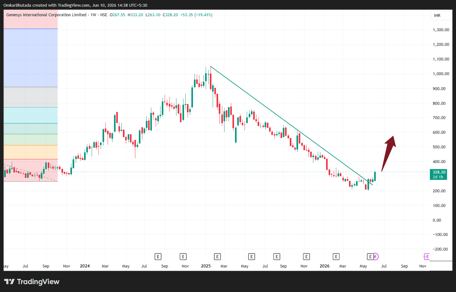Select the orange Fibonacci zone
The height and width of the screenshot is (292, 456).
tap(31, 152)
